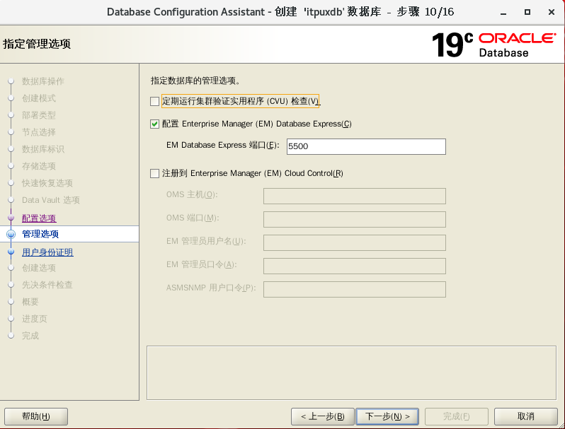Minimize the Database Configuration Assistant window
This screenshot has height=429, width=565.
point(503,12)
